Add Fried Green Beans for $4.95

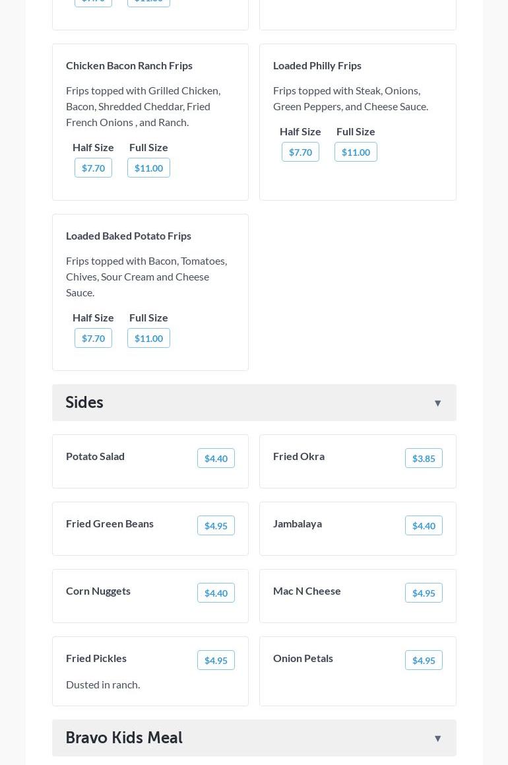coord(216,526)
